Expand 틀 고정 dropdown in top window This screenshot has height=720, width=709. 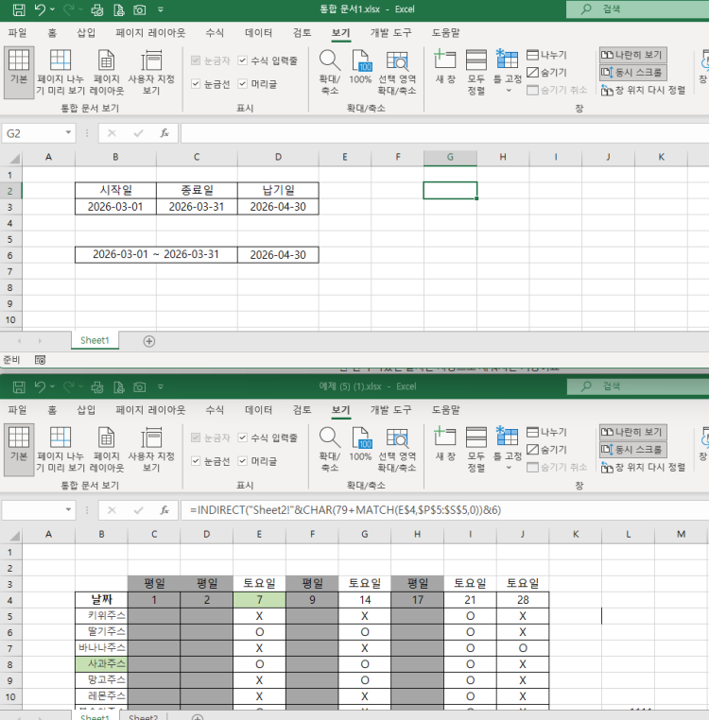[x=508, y=90]
